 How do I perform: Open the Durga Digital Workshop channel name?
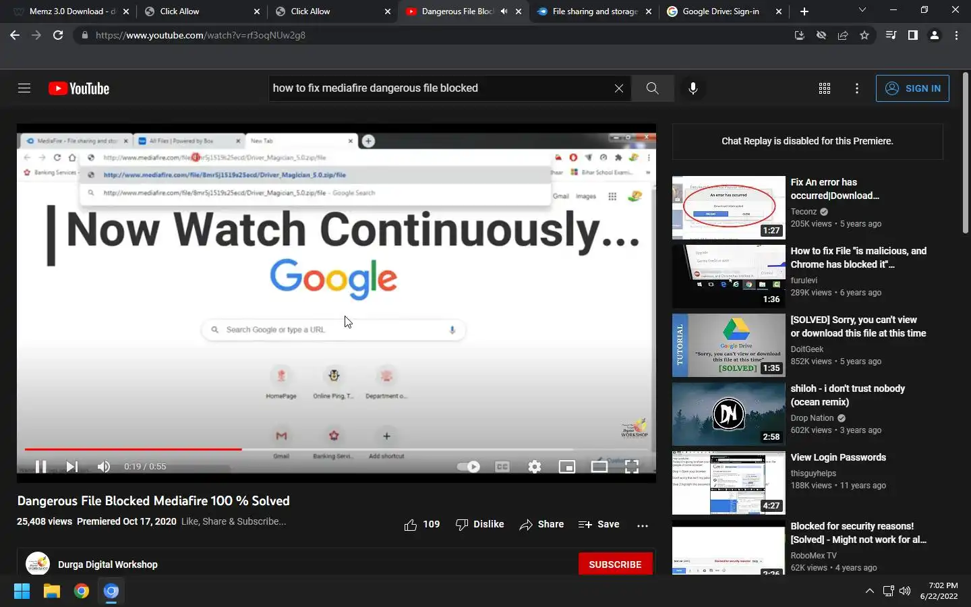108,565
